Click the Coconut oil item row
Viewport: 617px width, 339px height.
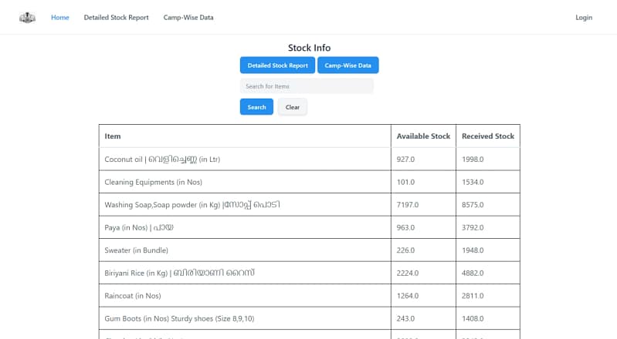click(162, 159)
